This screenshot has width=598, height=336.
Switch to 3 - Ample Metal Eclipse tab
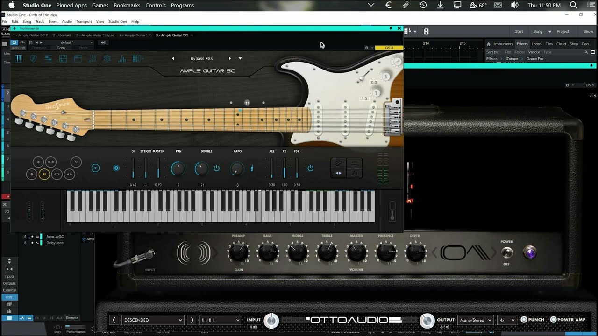click(95, 35)
